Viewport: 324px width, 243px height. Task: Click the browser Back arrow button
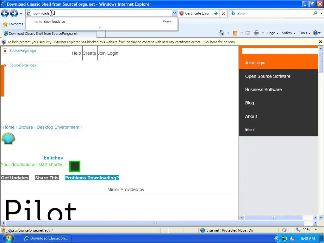[5, 13]
